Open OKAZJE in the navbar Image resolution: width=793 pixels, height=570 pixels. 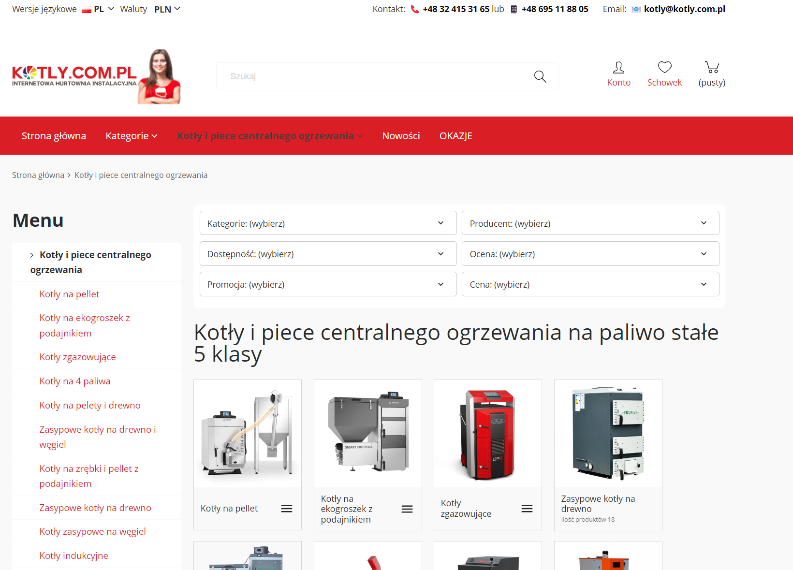click(455, 136)
